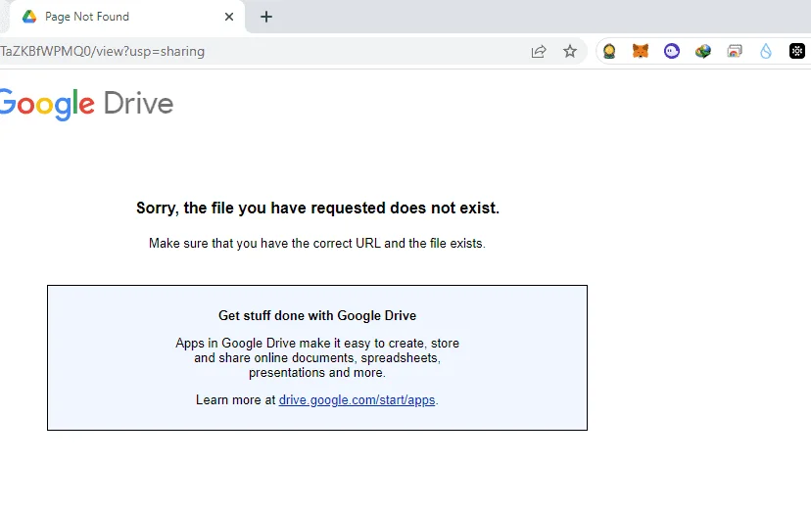Image resolution: width=811 pixels, height=510 pixels.
Task: Open the Phantom ghost wallet extension
Action: [x=672, y=51]
